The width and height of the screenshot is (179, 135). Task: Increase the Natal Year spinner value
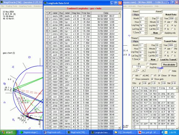click(176, 18)
